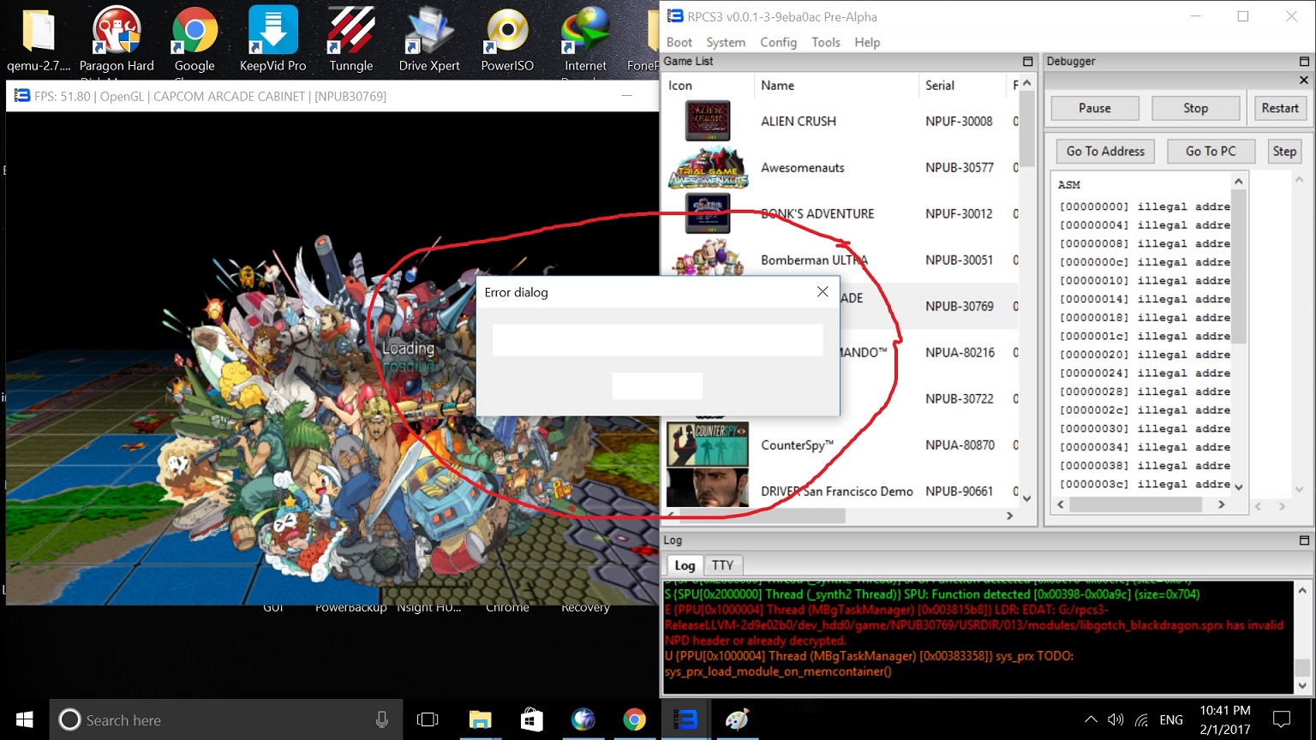The height and width of the screenshot is (740, 1316).
Task: Select ASM line [0000003c] illegal address
Action: pos(1145,484)
